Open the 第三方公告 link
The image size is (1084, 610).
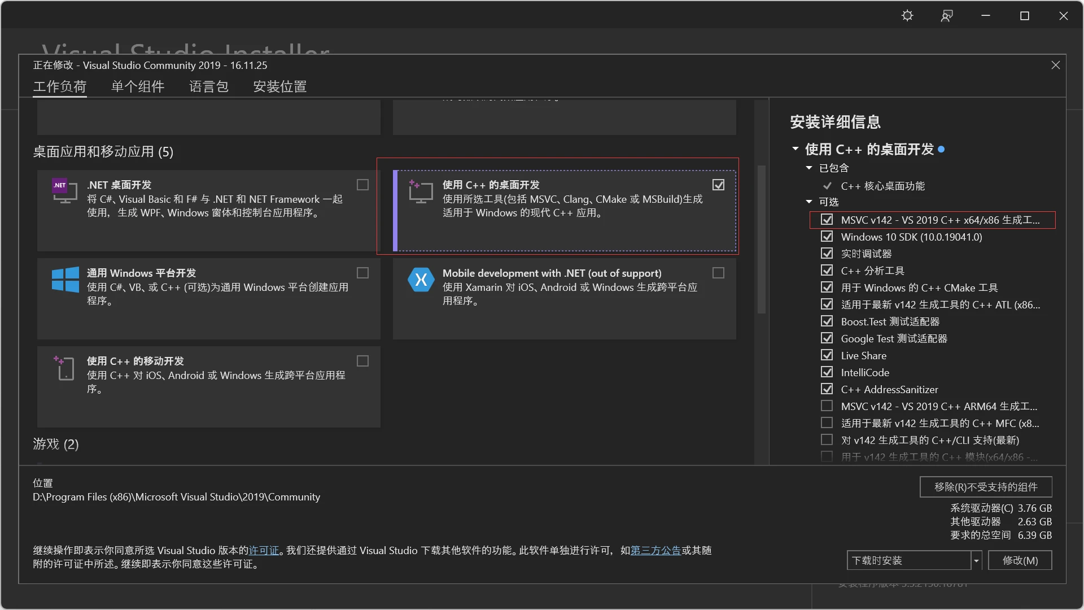(x=655, y=550)
